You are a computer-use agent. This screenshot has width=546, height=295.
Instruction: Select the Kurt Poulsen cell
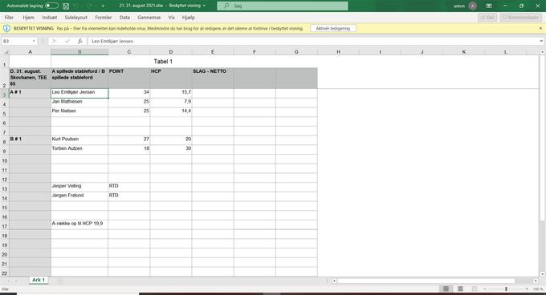pos(79,140)
